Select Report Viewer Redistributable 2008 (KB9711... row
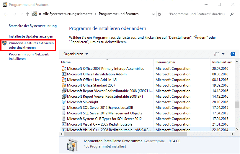The image size is (240, 154). [x=148, y=91]
